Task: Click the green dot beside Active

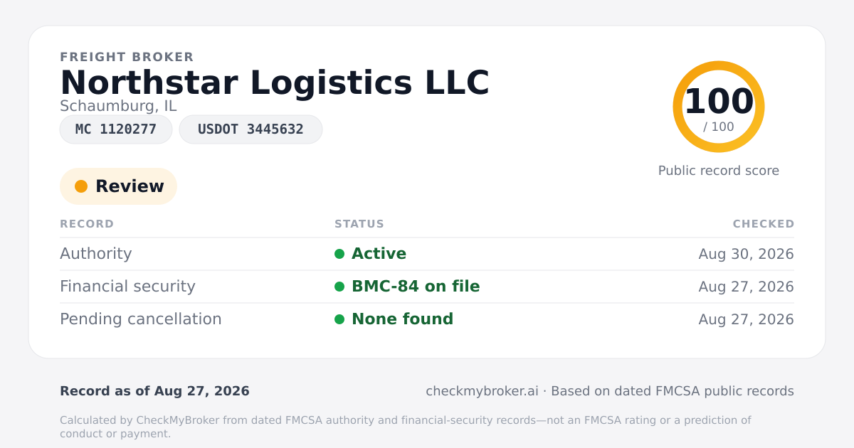Action: tap(339, 254)
